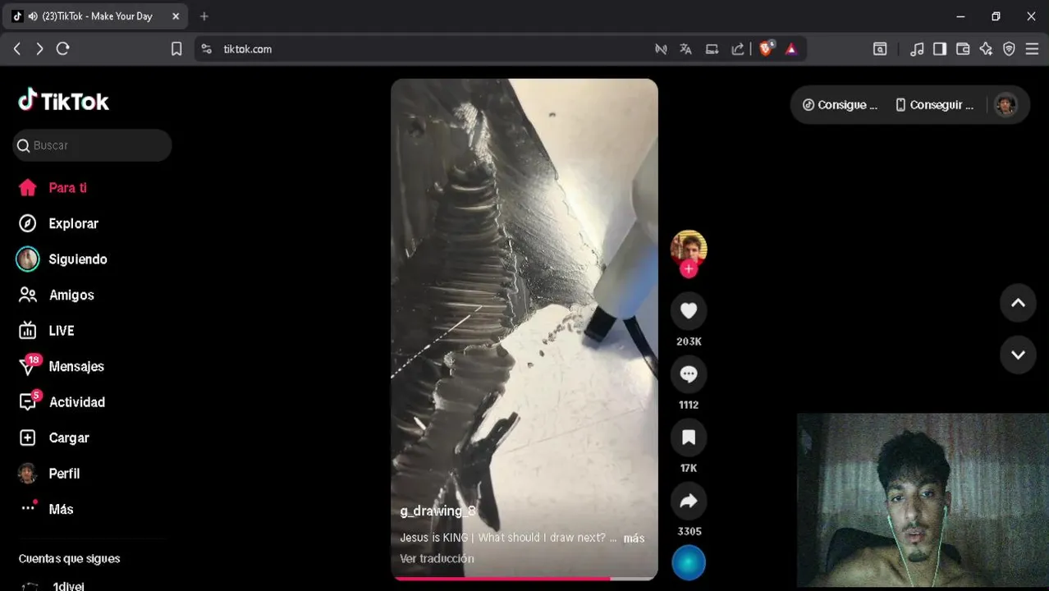Click Ver traducción
Screen dimensions: 1049x591
[x=437, y=558]
